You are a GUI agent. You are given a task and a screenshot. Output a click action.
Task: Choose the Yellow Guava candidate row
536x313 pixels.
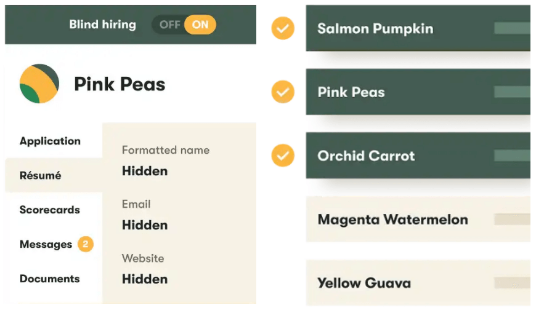coord(418,283)
